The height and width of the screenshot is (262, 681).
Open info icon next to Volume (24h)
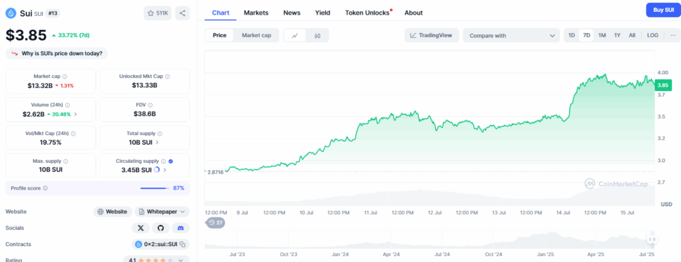67,104
